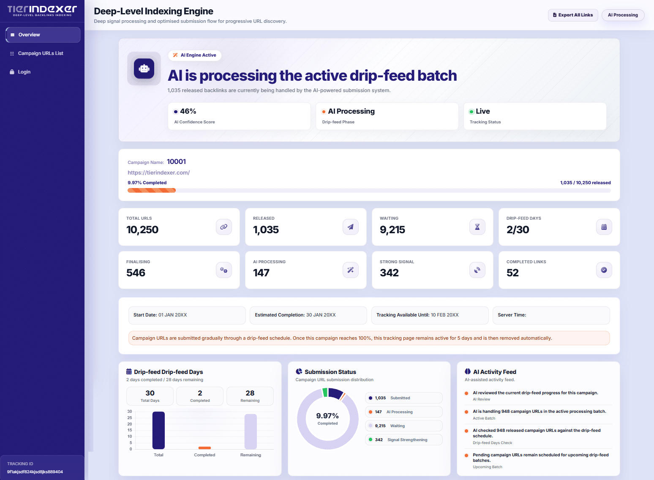
Task: Click the paper plane icon in Released card
Action: point(351,227)
